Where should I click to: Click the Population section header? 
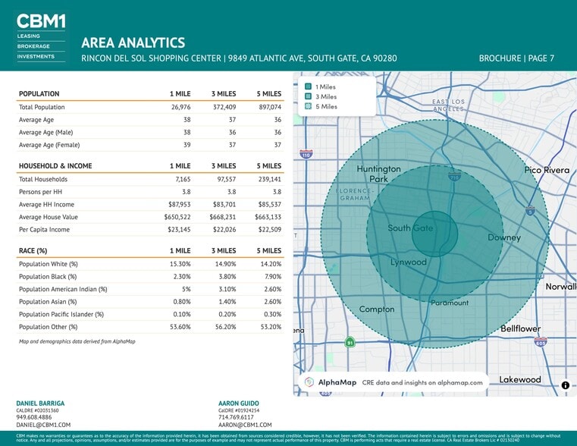[x=39, y=93]
